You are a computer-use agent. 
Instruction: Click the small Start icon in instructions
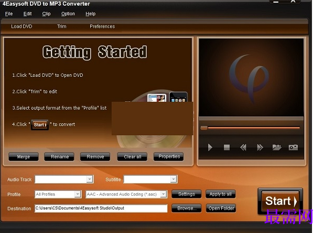(x=40, y=125)
